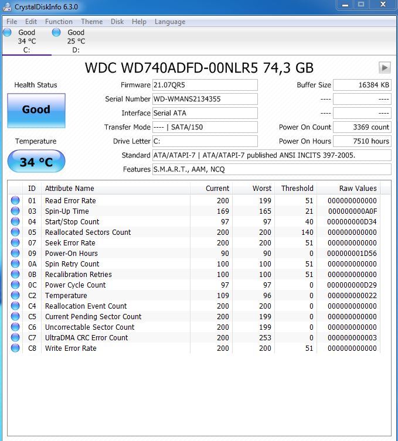This screenshot has width=398, height=441.
Task: Click raw value 000000000D34
Action: (x=352, y=221)
